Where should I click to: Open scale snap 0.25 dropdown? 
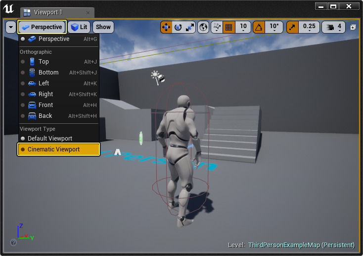click(309, 27)
